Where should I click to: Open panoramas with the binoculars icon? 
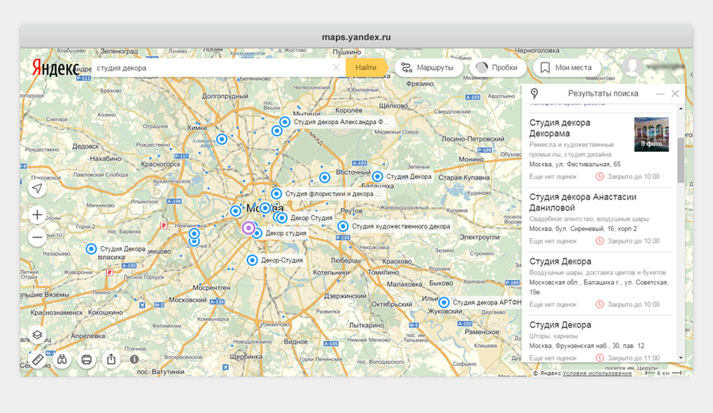click(x=63, y=360)
